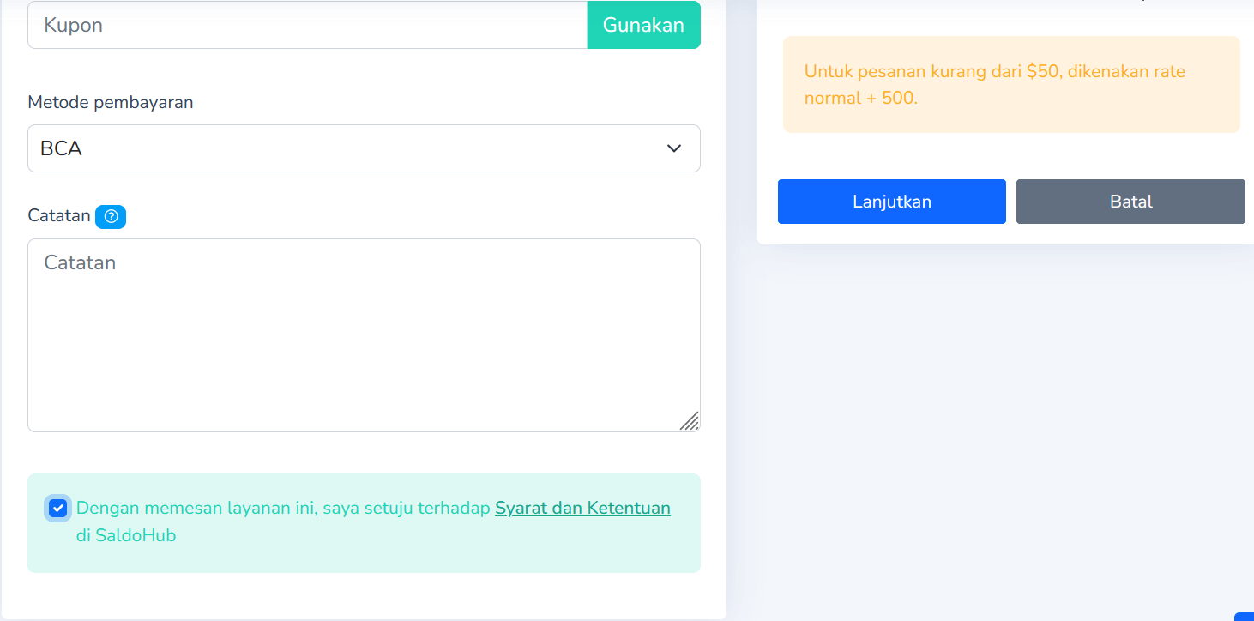Click the blue floating widget in the bottom-right corner
Screen dimensions: 1254x621
[x=1245, y=616]
